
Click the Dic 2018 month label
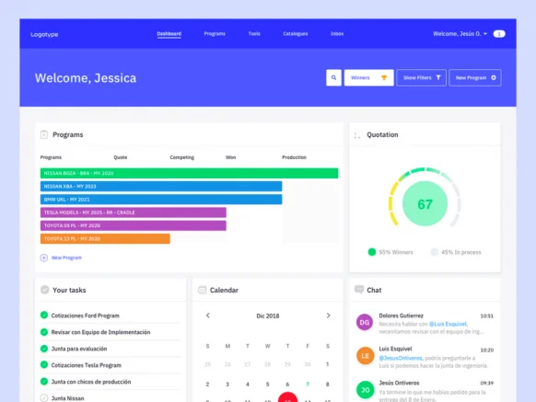[x=268, y=316]
